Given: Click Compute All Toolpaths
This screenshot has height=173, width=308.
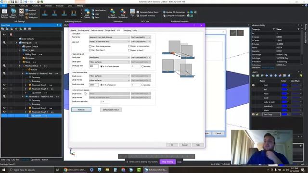Looking at the screenshot, I should pos(174,15).
